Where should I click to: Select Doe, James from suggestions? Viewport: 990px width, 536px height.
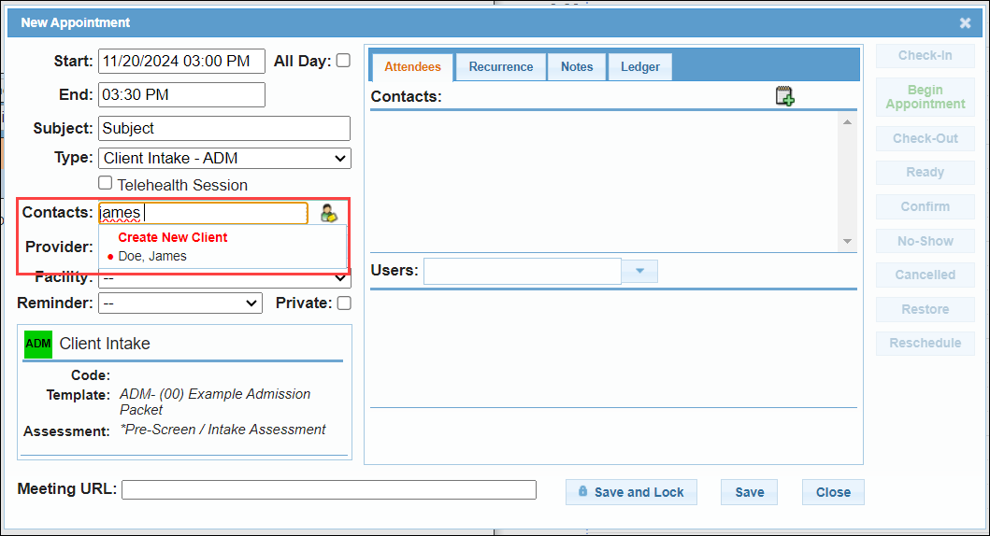click(152, 256)
